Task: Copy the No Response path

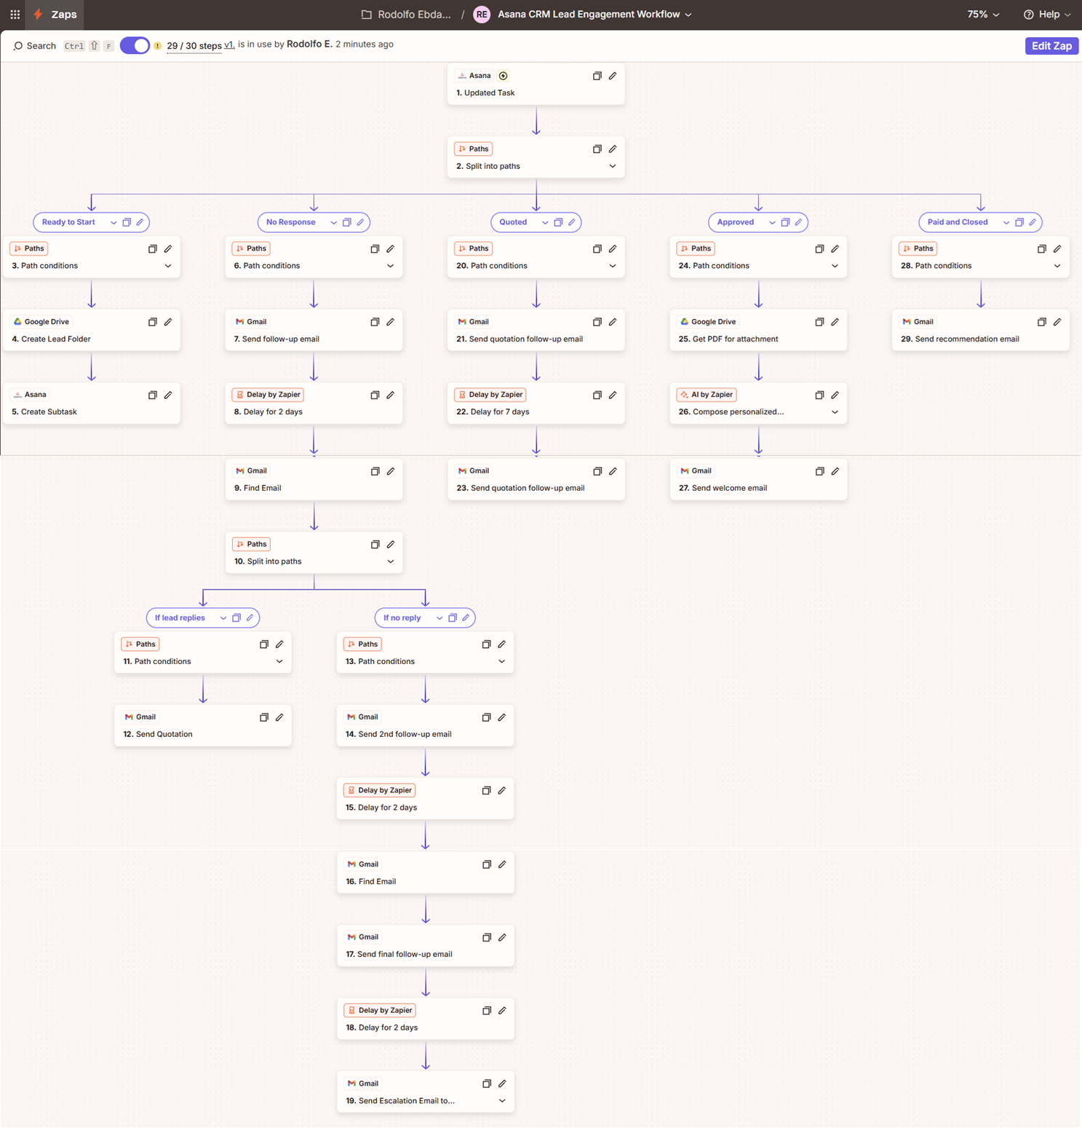Action: click(347, 222)
